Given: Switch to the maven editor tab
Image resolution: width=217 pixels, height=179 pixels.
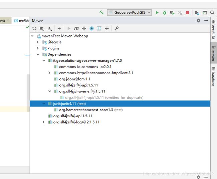Looking at the screenshot, I should point(21,21).
